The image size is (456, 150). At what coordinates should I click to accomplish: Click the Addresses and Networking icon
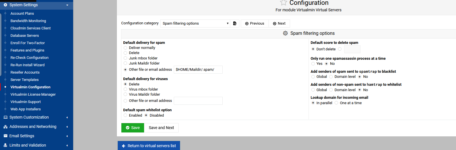[5, 127]
